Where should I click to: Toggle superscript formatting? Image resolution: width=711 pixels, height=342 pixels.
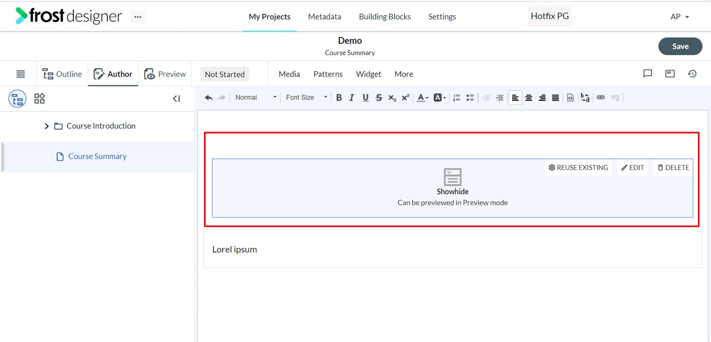406,97
